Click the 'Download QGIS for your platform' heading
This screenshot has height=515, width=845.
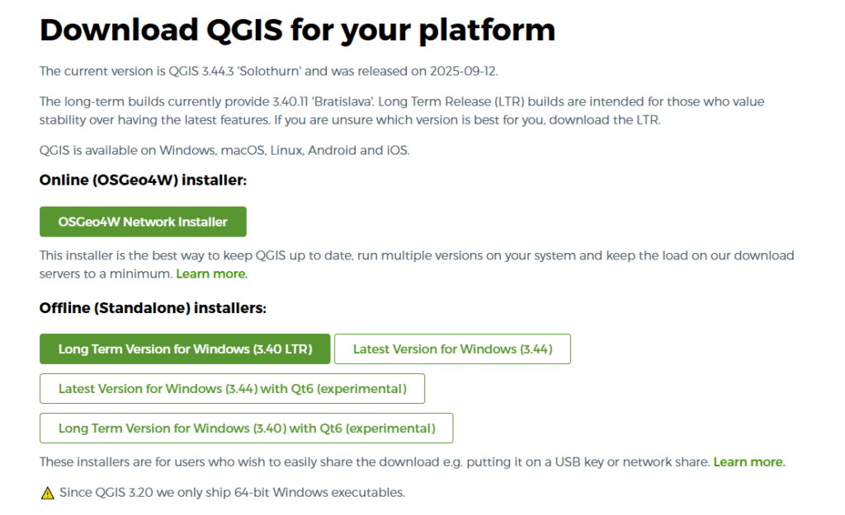(x=297, y=30)
